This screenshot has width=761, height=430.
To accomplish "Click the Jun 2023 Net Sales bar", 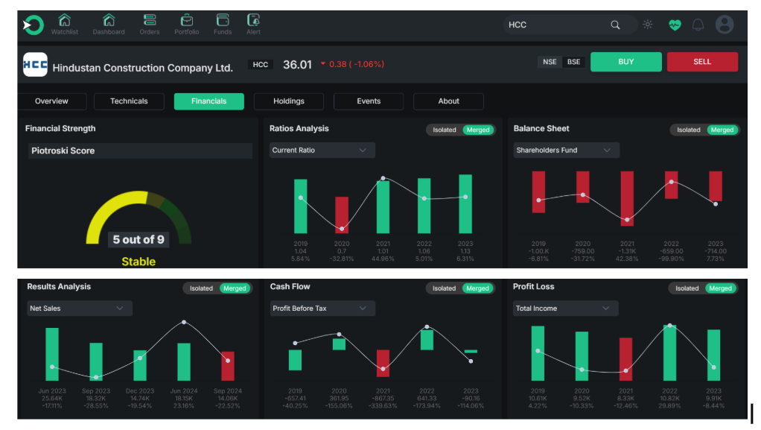I will [52, 354].
